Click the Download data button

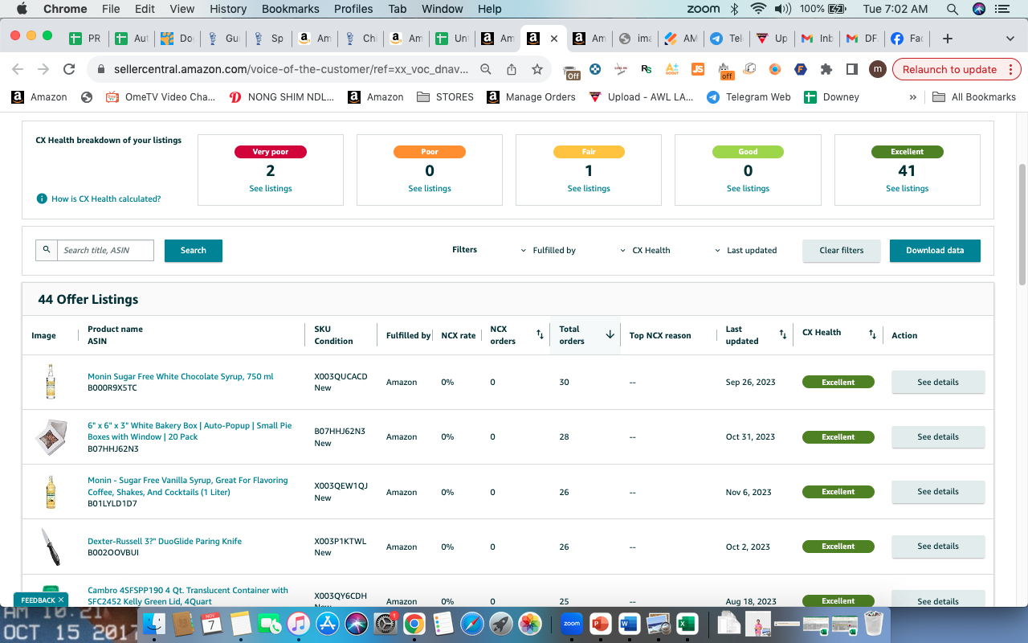(935, 251)
